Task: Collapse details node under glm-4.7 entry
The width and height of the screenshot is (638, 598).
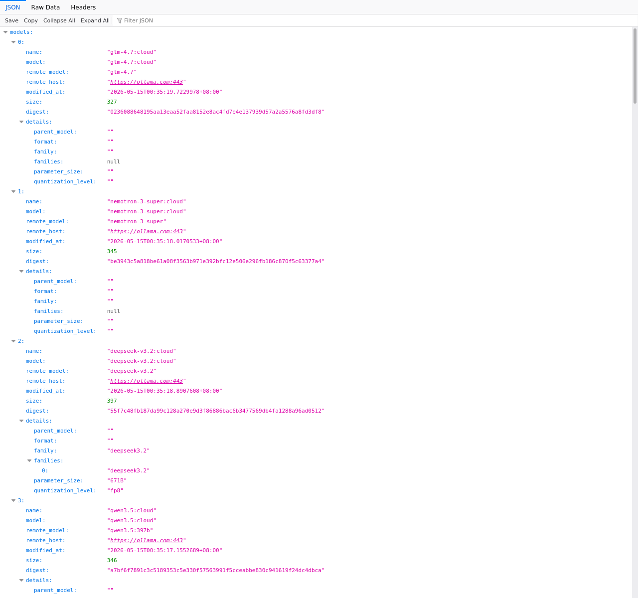Action: point(21,122)
